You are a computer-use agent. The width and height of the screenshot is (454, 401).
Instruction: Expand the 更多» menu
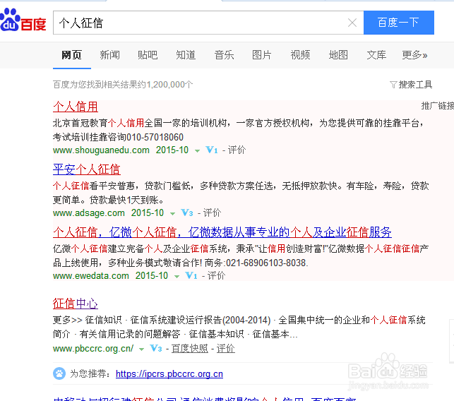[x=414, y=55]
